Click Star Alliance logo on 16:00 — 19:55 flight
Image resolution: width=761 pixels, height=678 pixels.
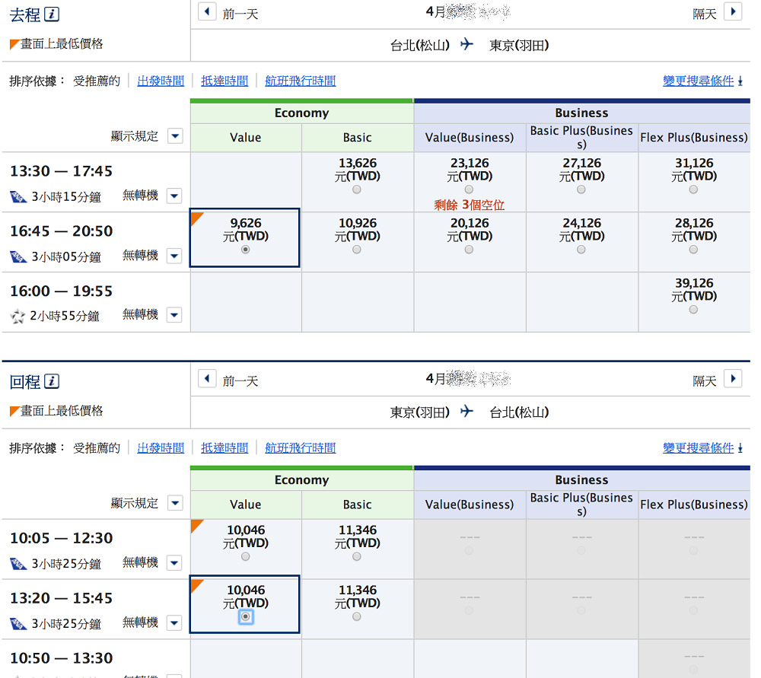tap(18, 317)
